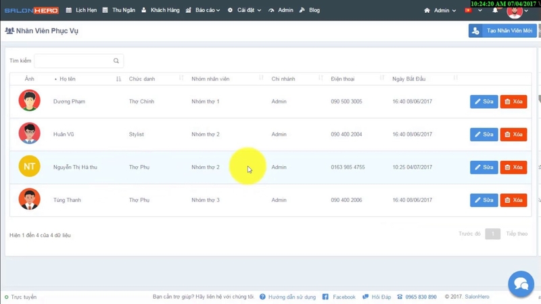Click the home icon beside Admin
Screen dimensions: 541x304
tap(427, 10)
